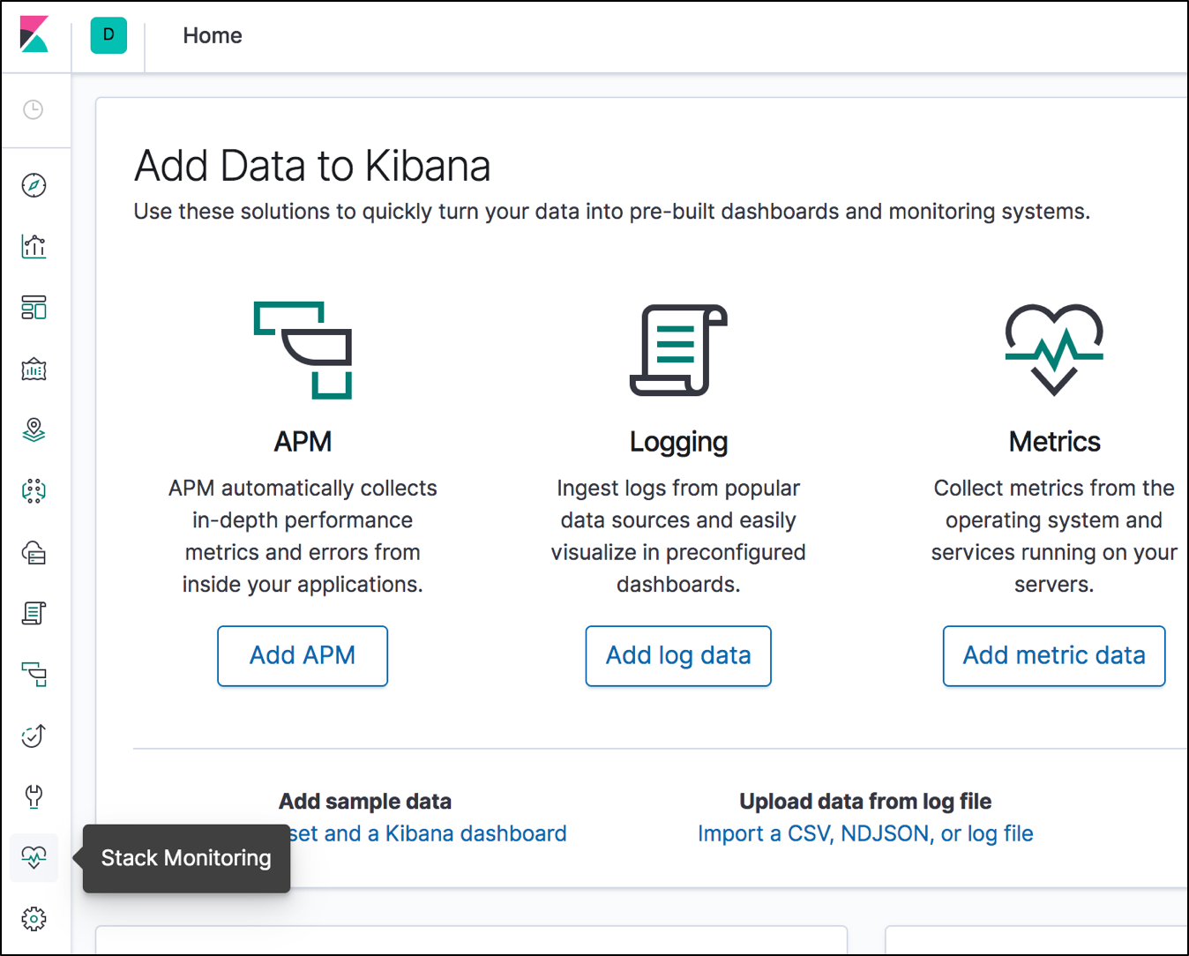Click the Home breadcrumb

212,35
